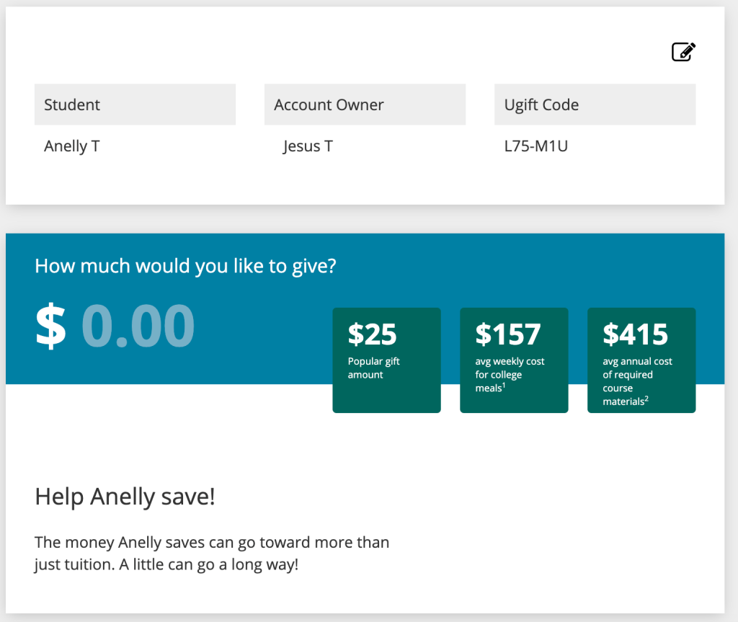This screenshot has width=738, height=622.
Task: Select the $415 course materials amount
Action: [x=641, y=360]
